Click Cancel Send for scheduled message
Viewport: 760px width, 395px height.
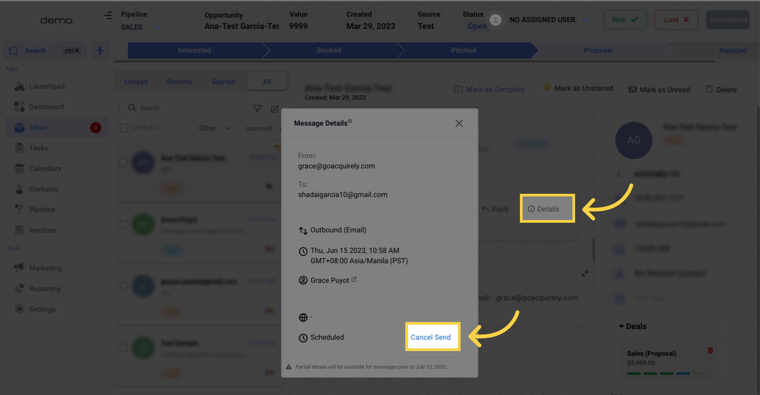coord(430,337)
